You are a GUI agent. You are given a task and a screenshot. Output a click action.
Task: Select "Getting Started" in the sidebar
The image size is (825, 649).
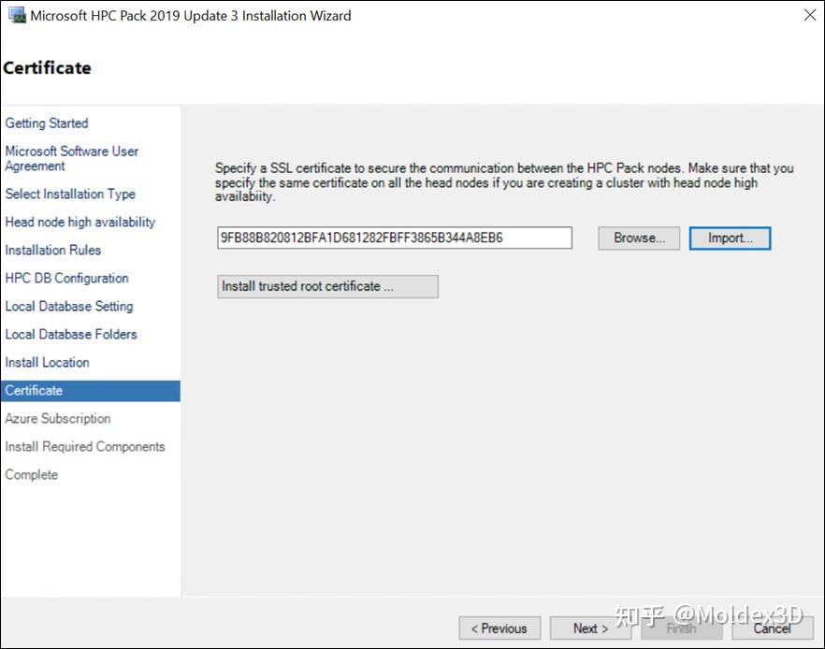coord(46,123)
